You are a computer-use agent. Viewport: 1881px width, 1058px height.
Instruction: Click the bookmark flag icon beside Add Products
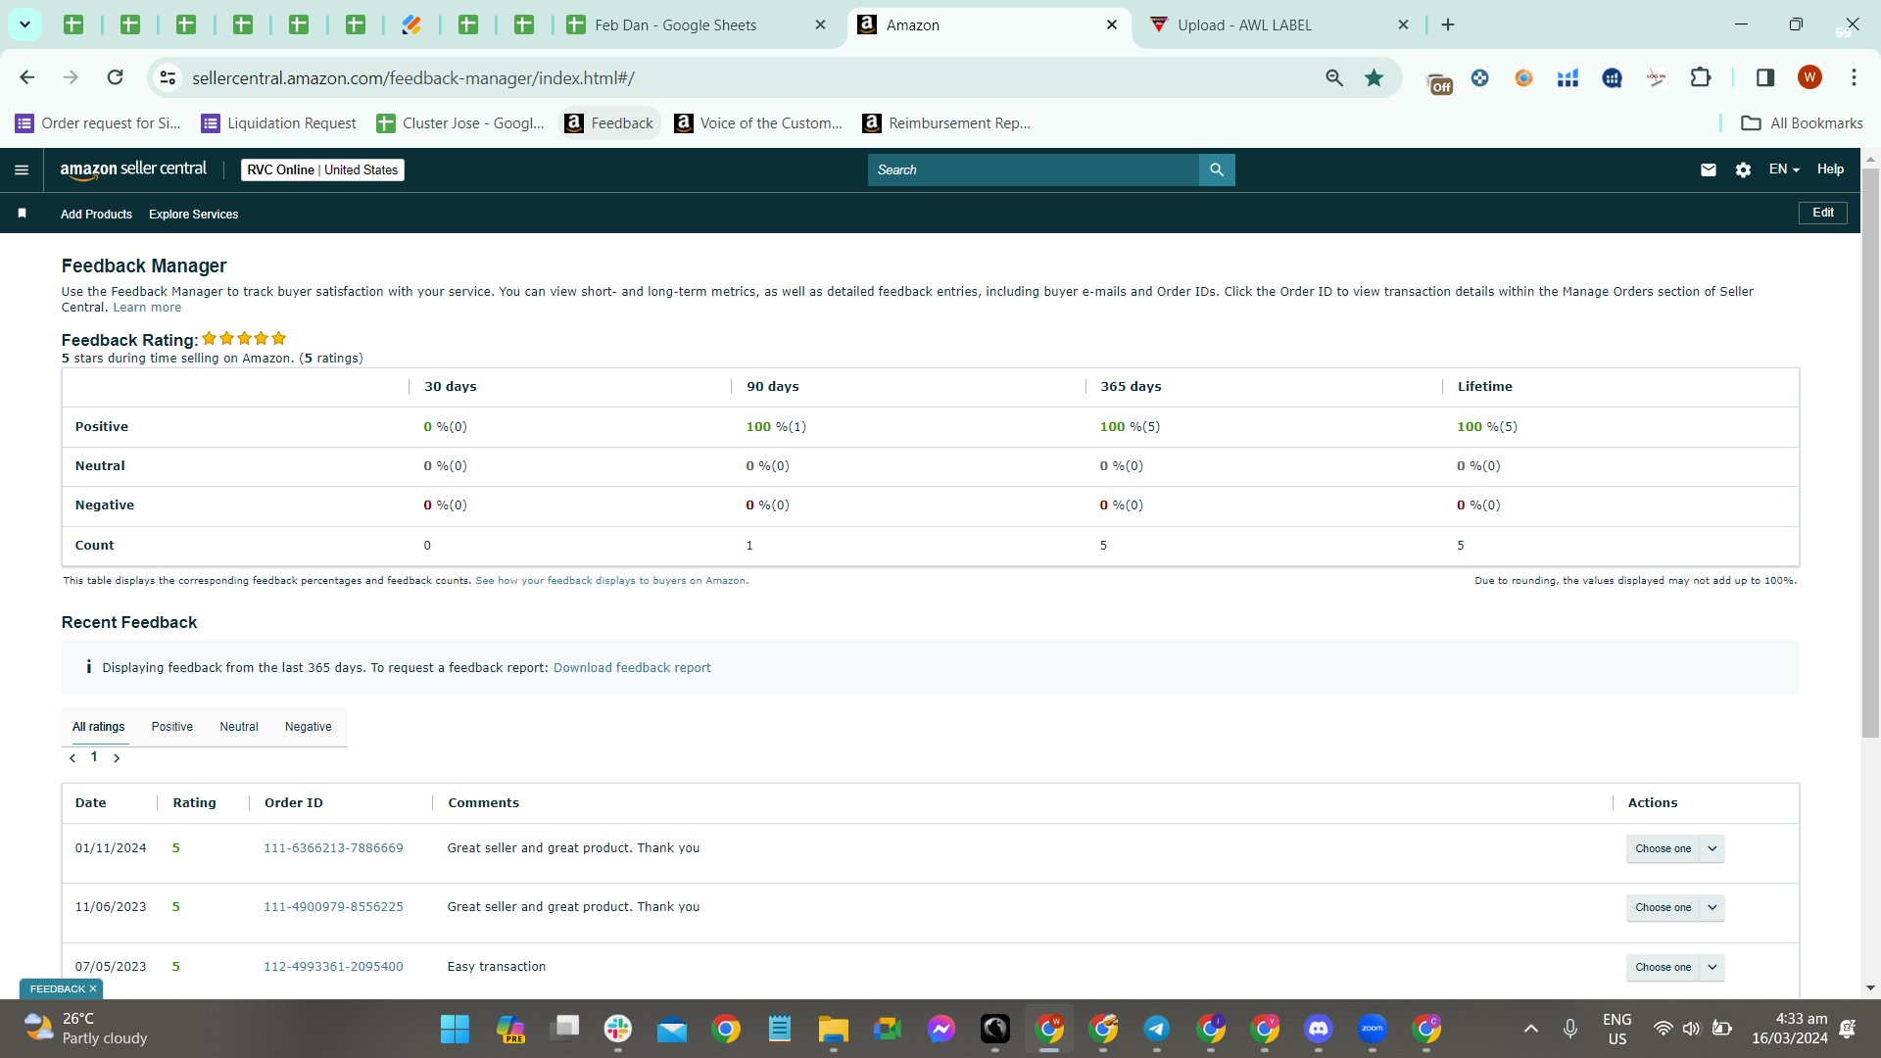(22, 214)
